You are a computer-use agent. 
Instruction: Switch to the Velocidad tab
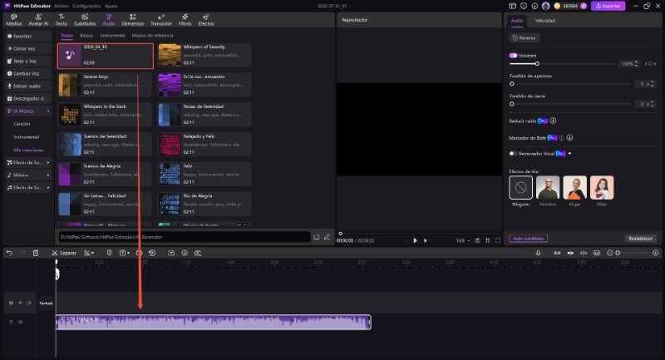[545, 20]
